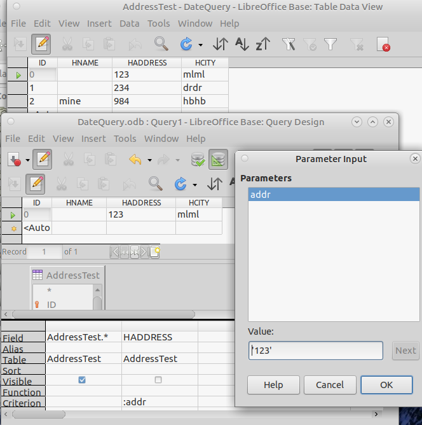Open Save dropdown arrow in Query Design toolbar

click(x=27, y=160)
